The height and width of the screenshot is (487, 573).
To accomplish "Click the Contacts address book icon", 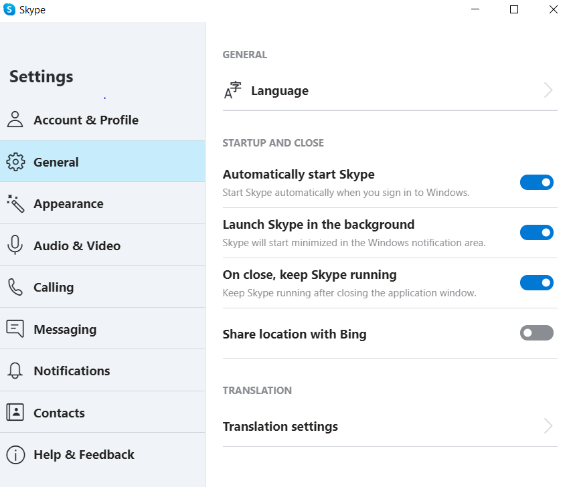I will [15, 412].
